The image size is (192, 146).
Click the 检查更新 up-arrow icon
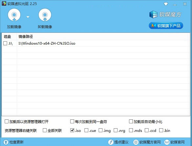tap(6, 142)
